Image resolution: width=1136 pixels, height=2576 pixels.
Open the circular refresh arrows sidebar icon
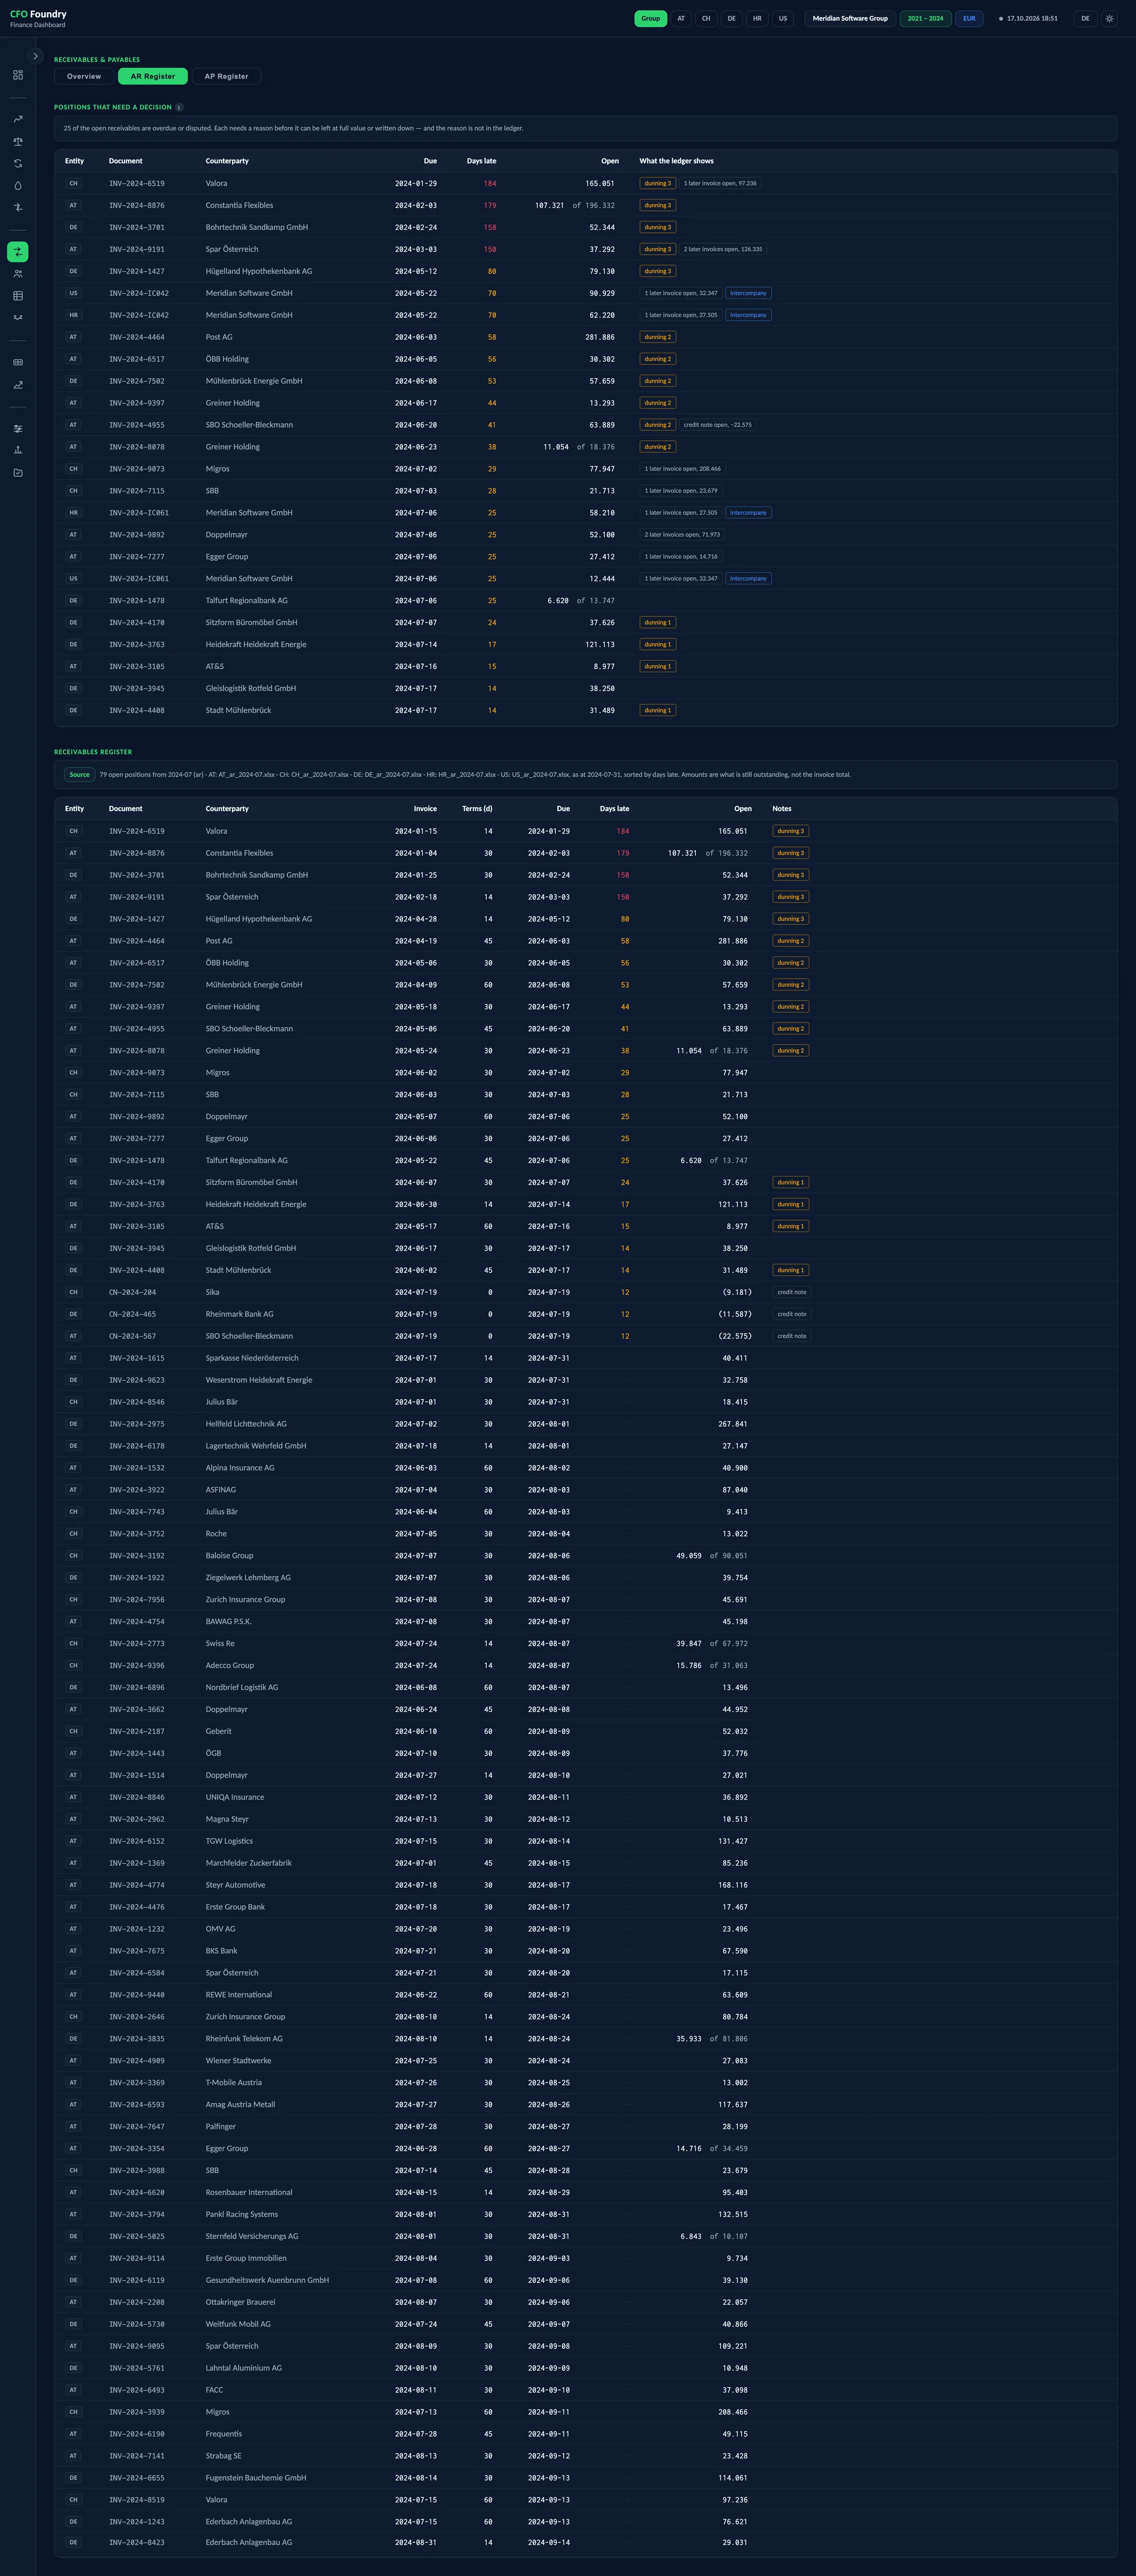(18, 163)
